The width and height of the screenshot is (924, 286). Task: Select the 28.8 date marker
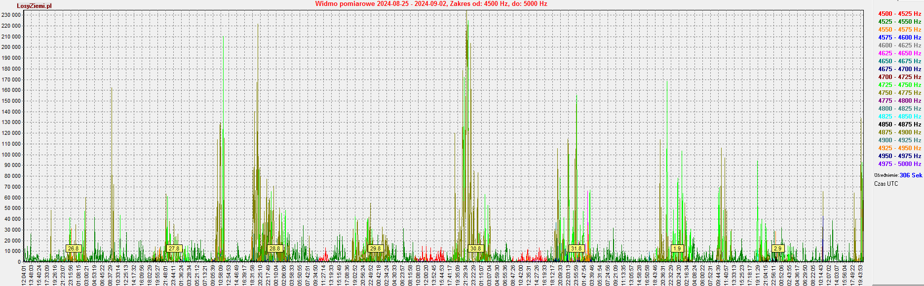click(x=274, y=248)
